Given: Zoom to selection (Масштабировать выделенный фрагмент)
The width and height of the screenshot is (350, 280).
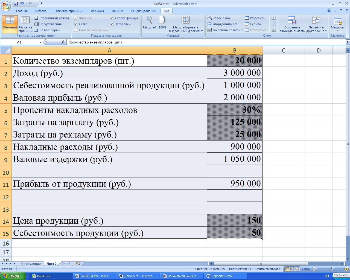Looking at the screenshot, I should click(186, 24).
